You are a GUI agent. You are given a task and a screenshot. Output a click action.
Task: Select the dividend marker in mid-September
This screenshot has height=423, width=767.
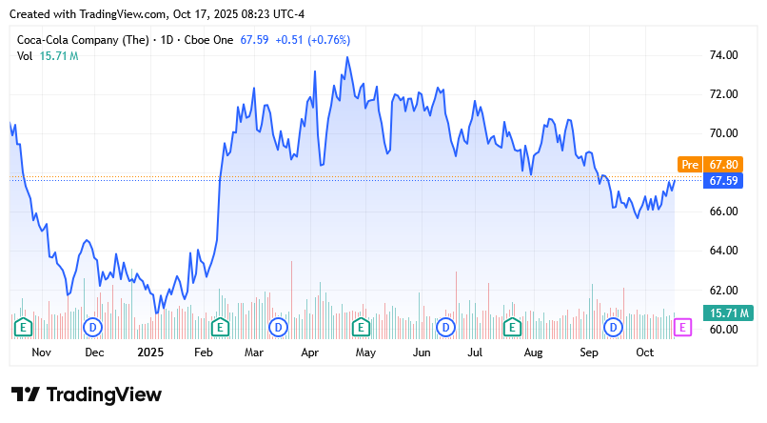click(x=614, y=327)
